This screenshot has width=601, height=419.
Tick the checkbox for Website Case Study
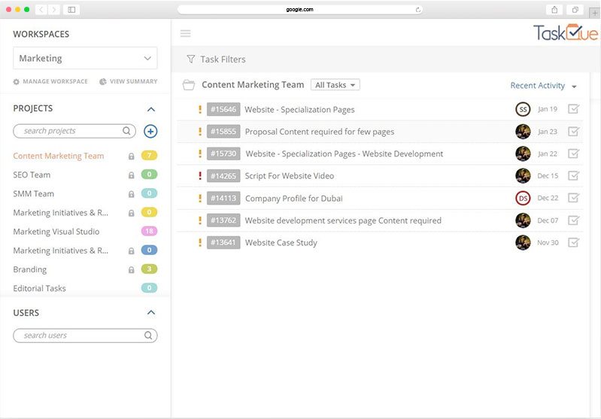[573, 242]
